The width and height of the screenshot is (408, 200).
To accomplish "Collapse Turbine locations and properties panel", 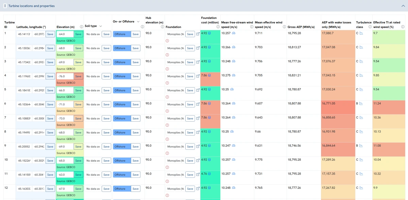I will (x=403, y=6).
